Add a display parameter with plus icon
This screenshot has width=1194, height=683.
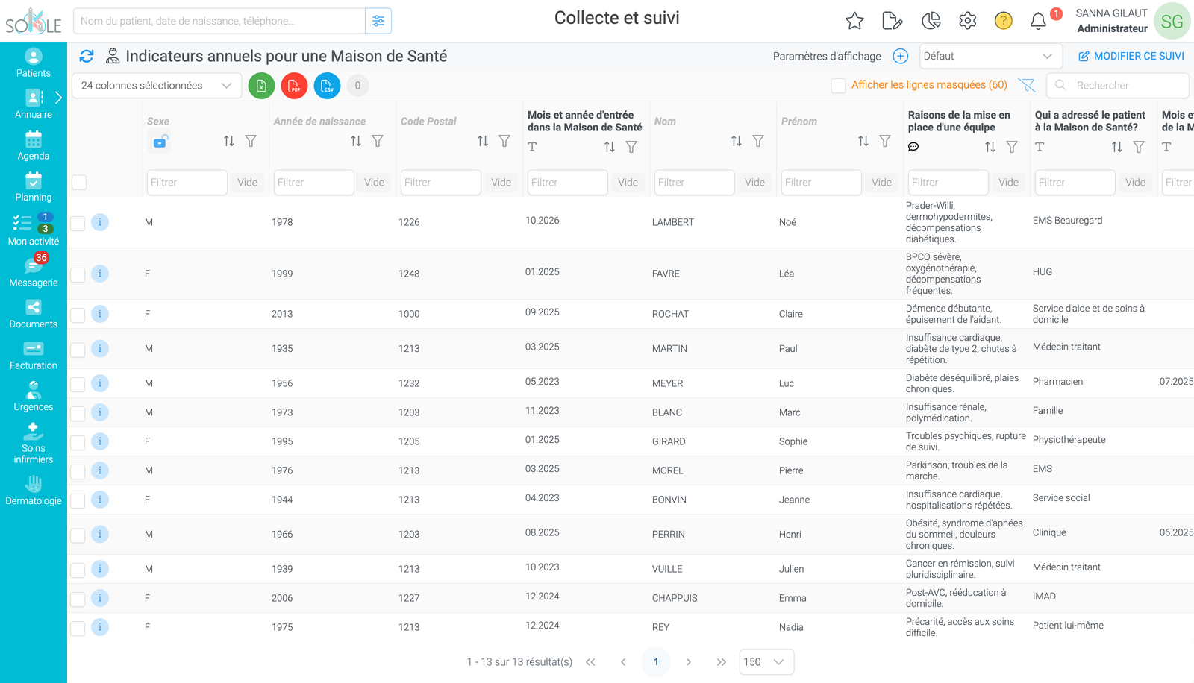(x=901, y=56)
